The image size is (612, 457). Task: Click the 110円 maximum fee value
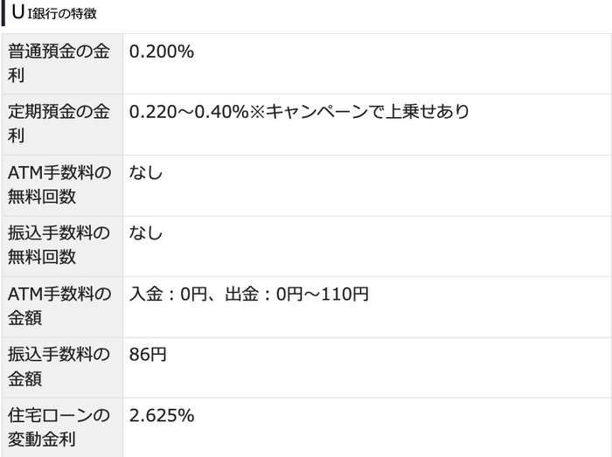coord(344,294)
